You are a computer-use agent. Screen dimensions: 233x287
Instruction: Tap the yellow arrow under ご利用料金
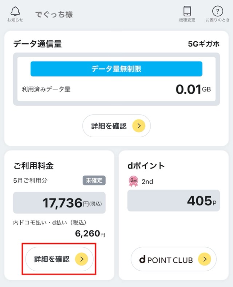click(x=82, y=259)
